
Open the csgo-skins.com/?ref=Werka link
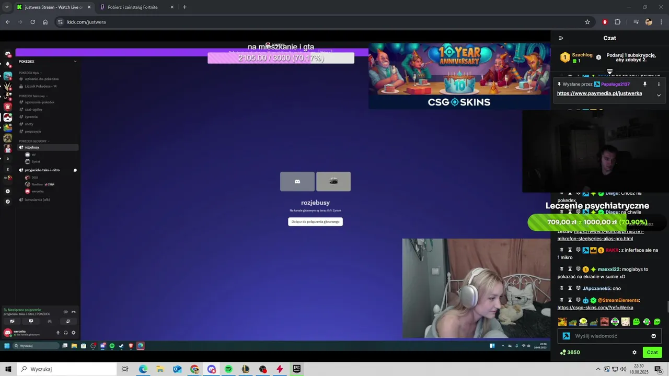click(x=595, y=308)
